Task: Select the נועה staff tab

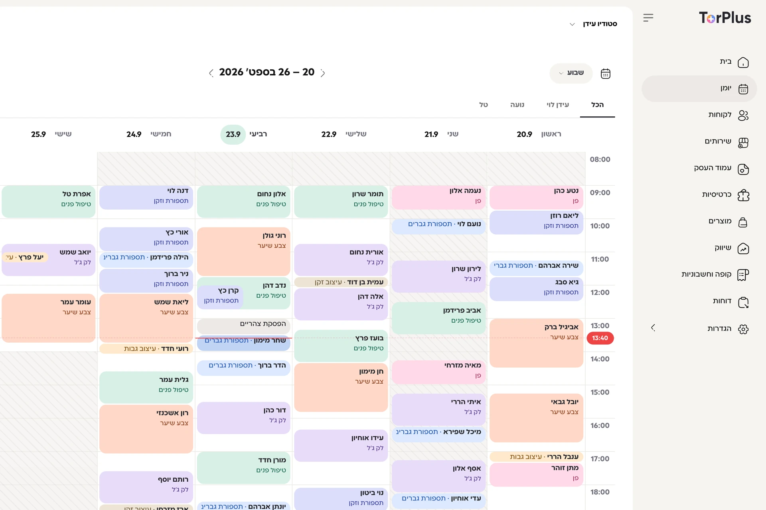Action: point(517,105)
